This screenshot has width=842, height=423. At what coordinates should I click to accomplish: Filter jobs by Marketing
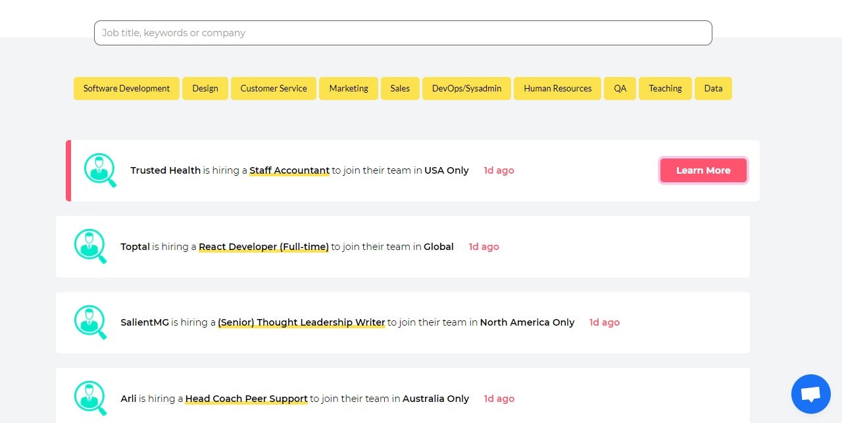[349, 88]
